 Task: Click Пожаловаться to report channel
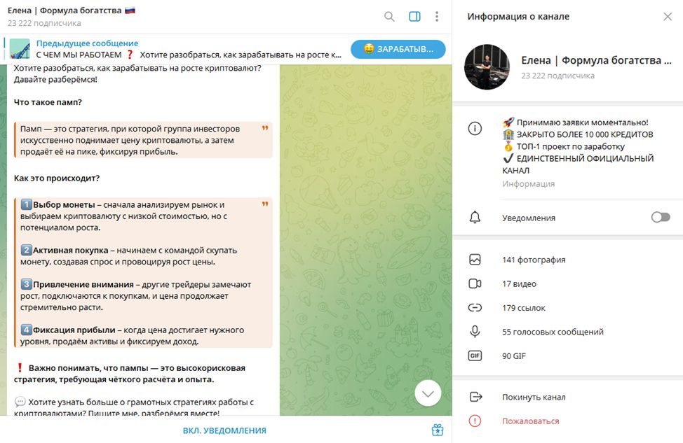(567, 421)
